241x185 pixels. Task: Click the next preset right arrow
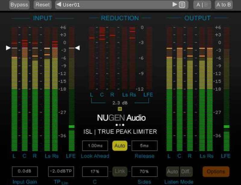[175, 5]
